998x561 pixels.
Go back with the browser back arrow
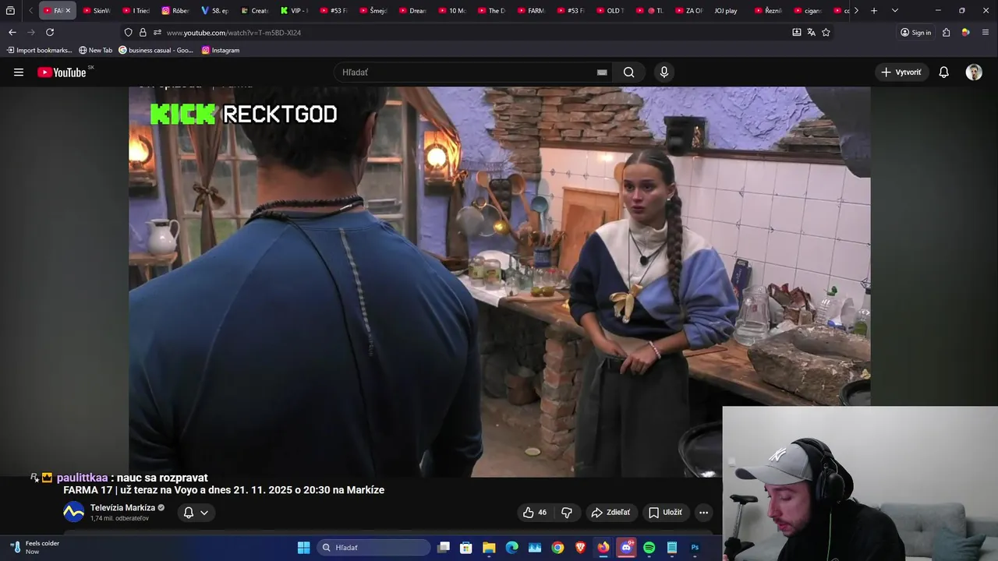[x=12, y=32]
